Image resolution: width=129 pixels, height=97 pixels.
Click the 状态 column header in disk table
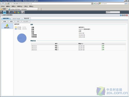point(103,44)
